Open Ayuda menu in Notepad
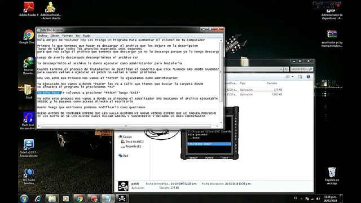This screenshot has width=361, height=203. [x=86, y=36]
